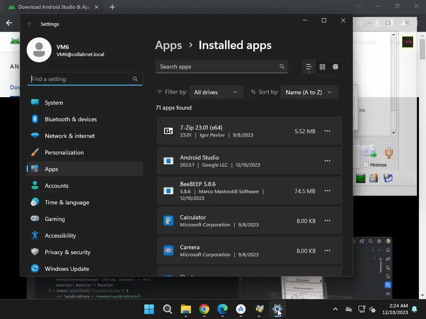Click the Search apps input box
The height and width of the screenshot is (319, 426).
coord(221,66)
